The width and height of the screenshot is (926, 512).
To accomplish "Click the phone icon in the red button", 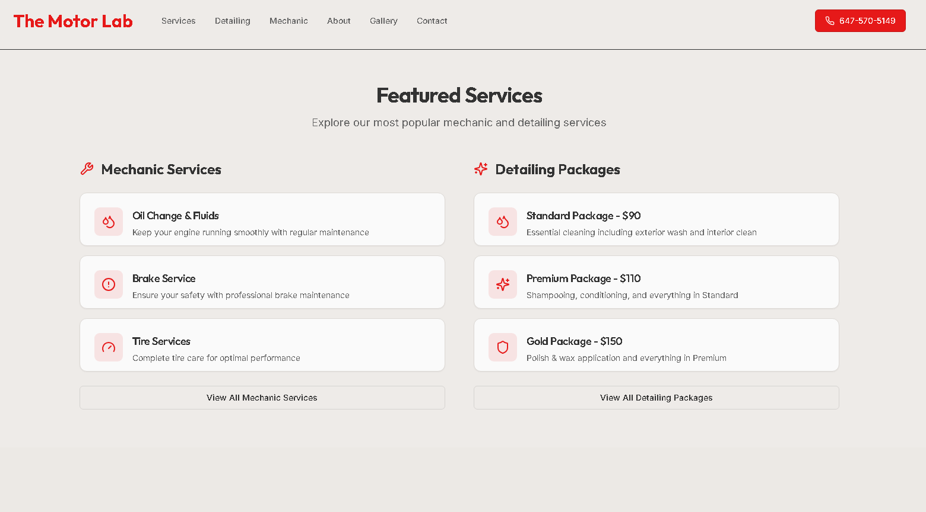I will (x=830, y=21).
